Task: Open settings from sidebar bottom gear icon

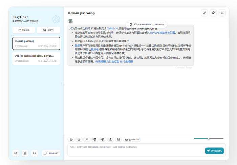Action: coord(16,153)
